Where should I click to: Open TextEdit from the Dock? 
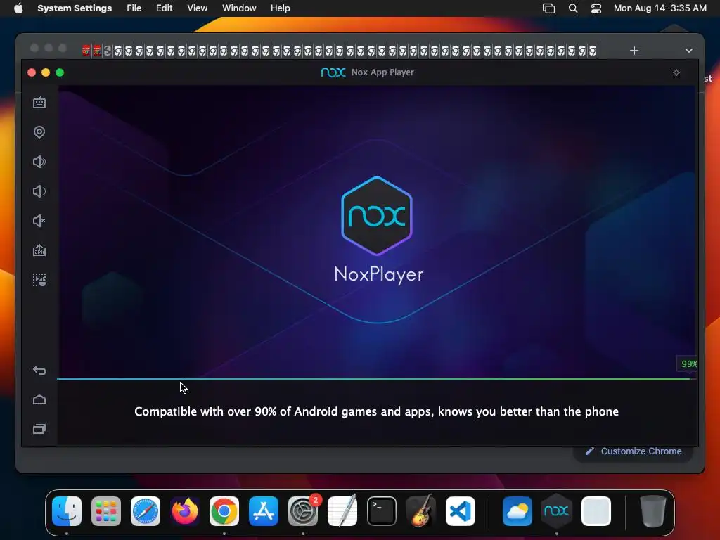(x=342, y=510)
